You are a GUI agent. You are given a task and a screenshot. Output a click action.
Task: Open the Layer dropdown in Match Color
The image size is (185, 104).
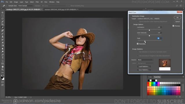point(145,63)
